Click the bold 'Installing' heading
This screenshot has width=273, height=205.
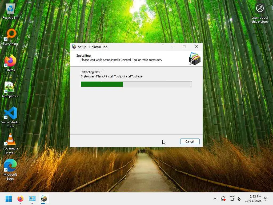83,56
